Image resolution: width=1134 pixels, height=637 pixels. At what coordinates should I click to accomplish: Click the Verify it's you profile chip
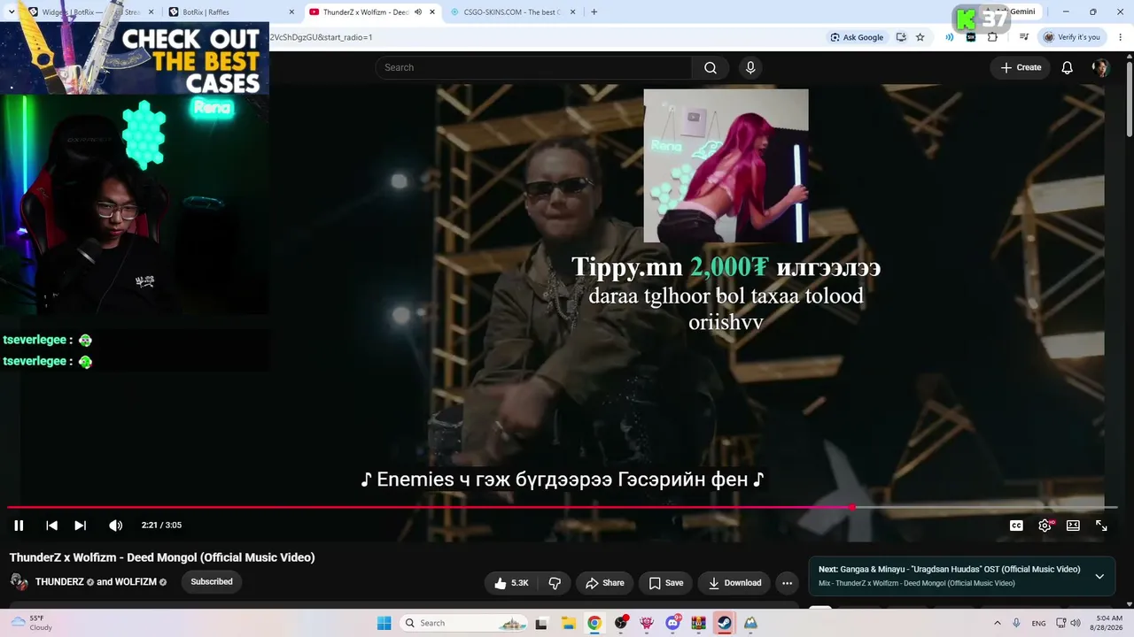pos(1072,37)
